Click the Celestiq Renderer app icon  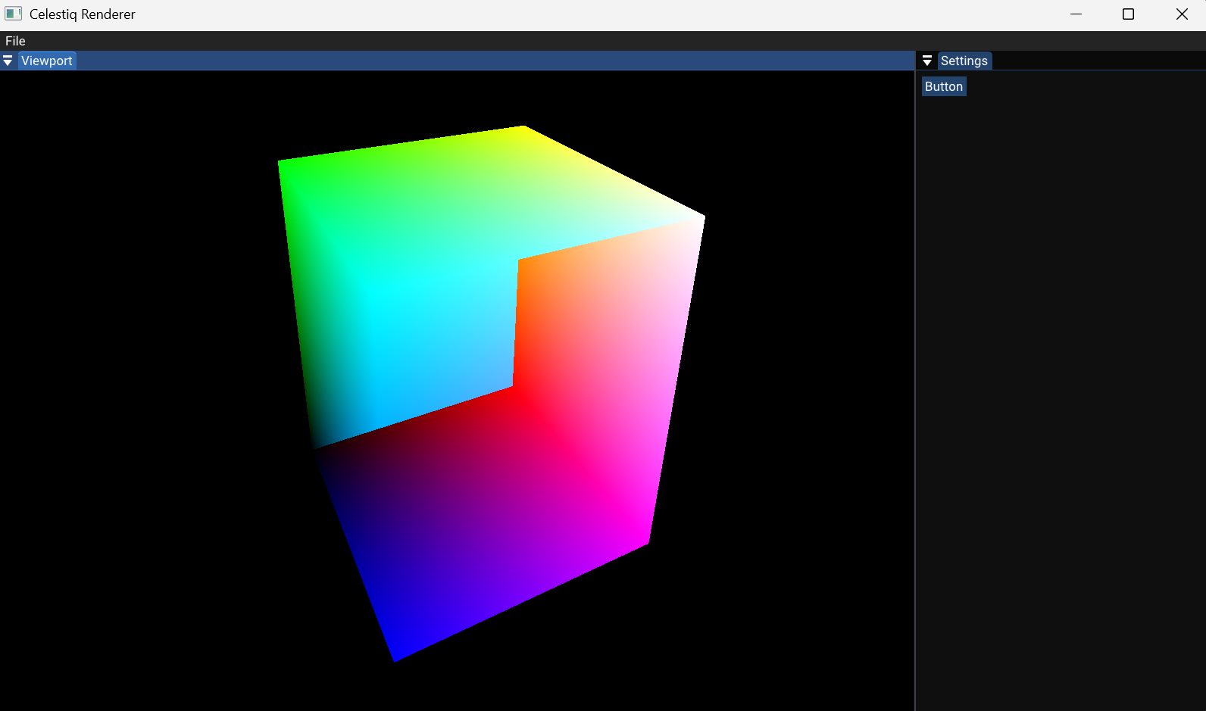(13, 14)
